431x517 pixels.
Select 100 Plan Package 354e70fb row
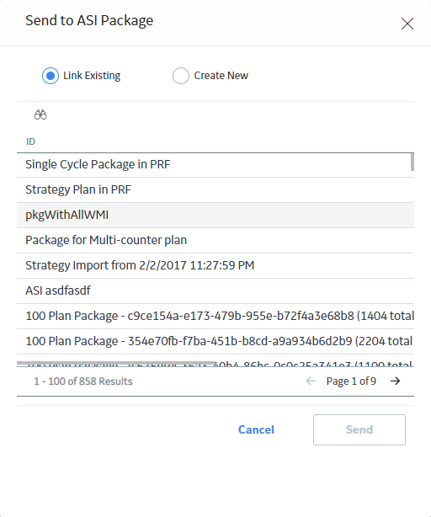(x=215, y=341)
